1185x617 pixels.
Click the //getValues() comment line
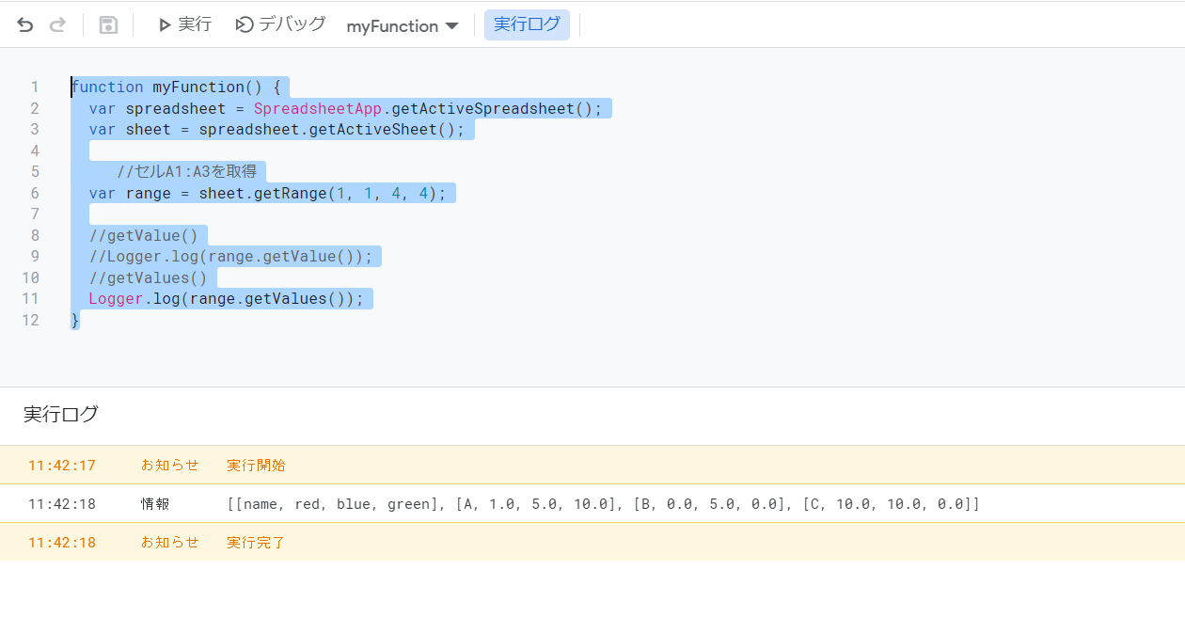coord(149,278)
